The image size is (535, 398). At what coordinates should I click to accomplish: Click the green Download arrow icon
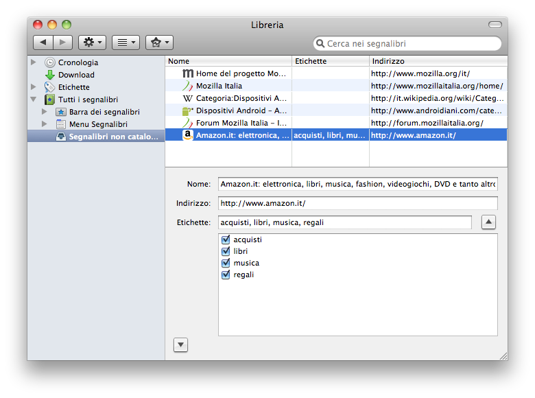(50, 75)
